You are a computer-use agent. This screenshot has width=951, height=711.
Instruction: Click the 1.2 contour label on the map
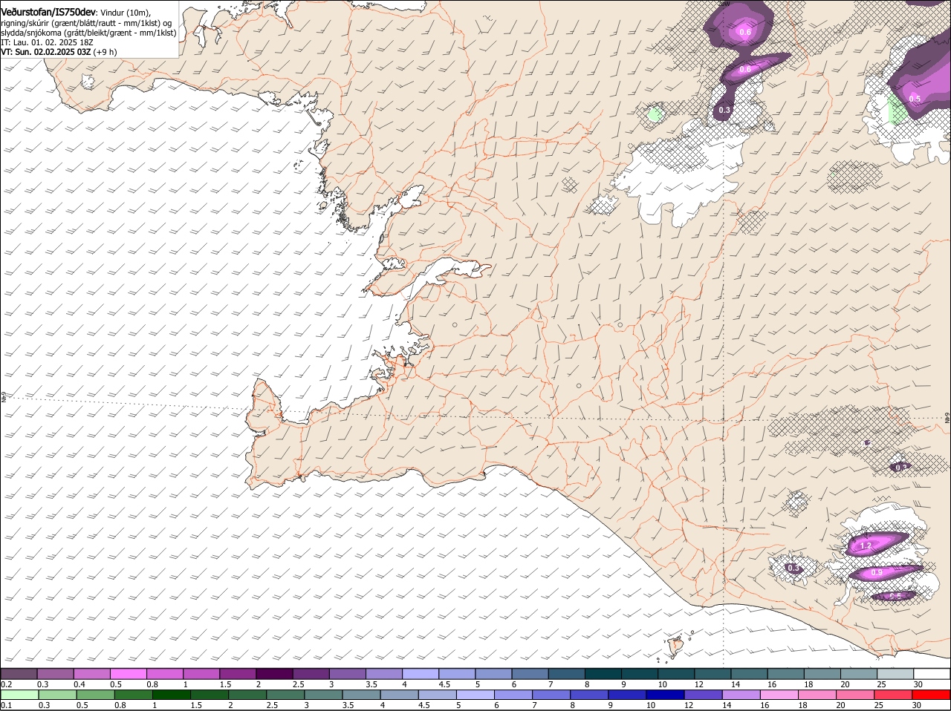pos(865,546)
